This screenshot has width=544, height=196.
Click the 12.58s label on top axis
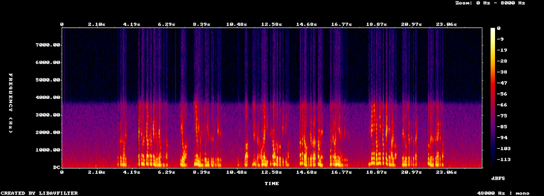[x=271, y=24]
